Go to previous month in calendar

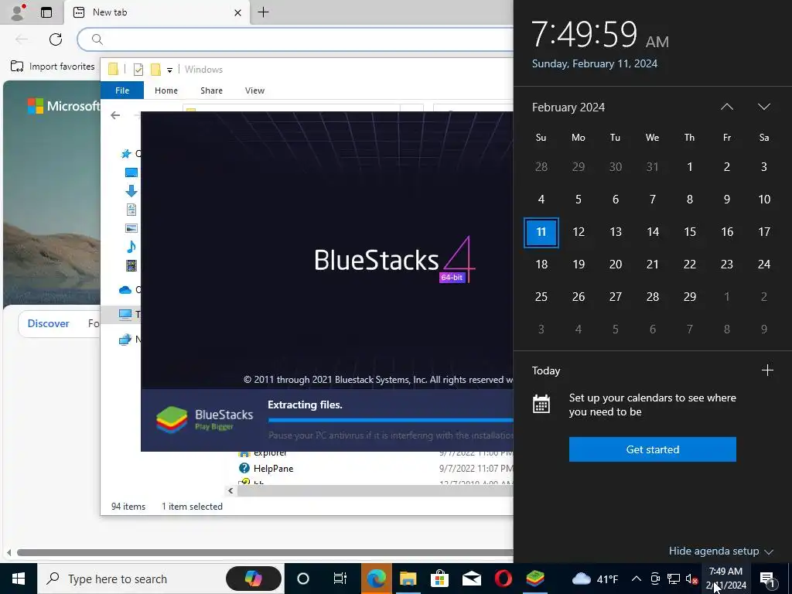click(727, 107)
